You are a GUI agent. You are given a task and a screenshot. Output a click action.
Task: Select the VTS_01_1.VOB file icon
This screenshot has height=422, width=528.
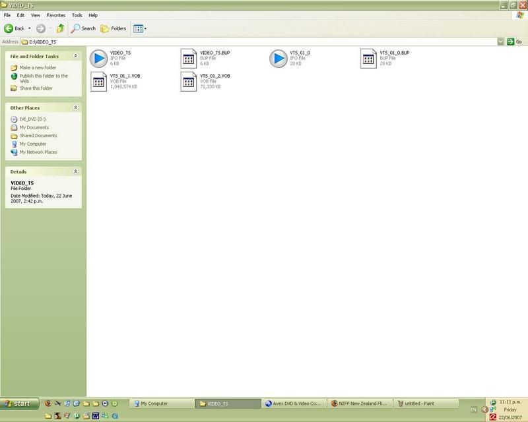[x=98, y=82]
